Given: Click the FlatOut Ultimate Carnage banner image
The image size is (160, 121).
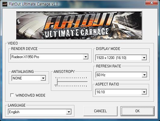Looking at the screenshot, I should tap(79, 25).
